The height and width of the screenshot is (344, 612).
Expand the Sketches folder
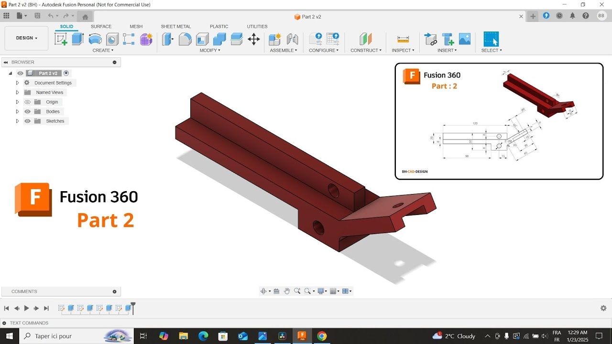click(x=17, y=121)
